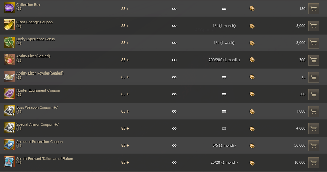Add Hunter Equipment Coupon to cart
The height and width of the screenshot is (172, 327).
click(x=313, y=94)
